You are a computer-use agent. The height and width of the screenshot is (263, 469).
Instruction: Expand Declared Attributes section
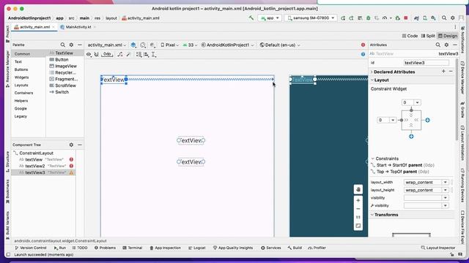coord(372,72)
